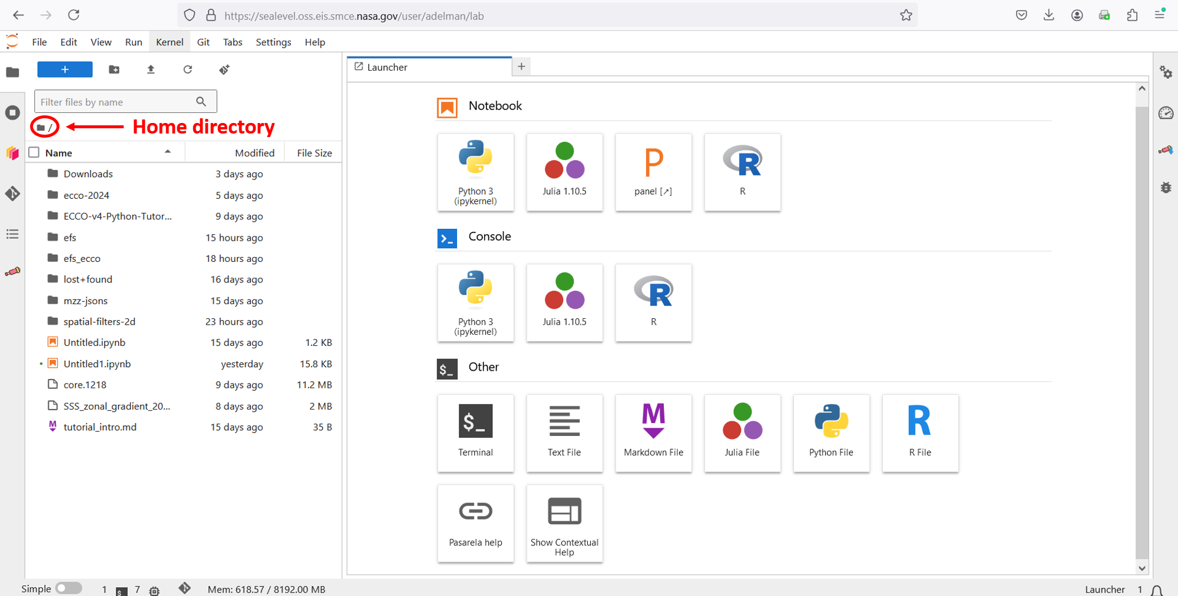The image size is (1178, 596).
Task: Create a new Julia File
Action: click(742, 433)
